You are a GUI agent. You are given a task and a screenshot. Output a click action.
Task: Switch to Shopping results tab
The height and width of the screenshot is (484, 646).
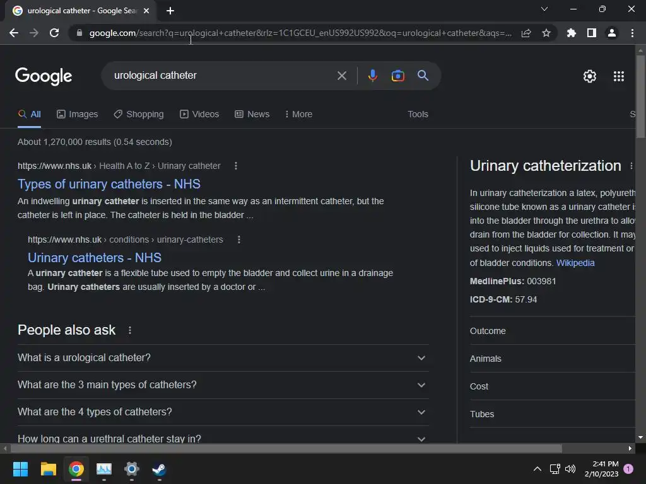pos(139,114)
